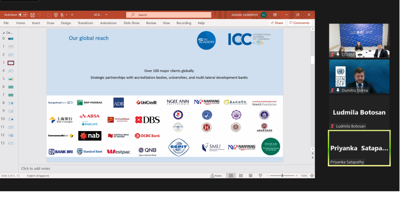The width and height of the screenshot is (402, 199).
Task: Select the View tab
Action: pyautogui.click(x=166, y=23)
